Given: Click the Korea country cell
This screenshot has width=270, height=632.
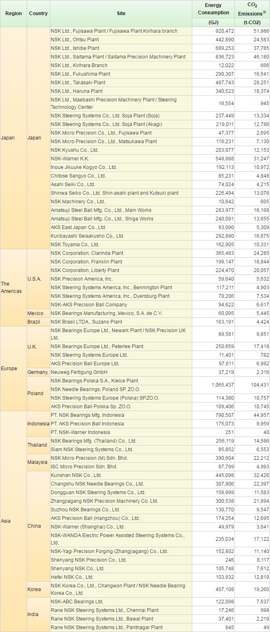Looking at the screenshot, I should click(38, 589).
